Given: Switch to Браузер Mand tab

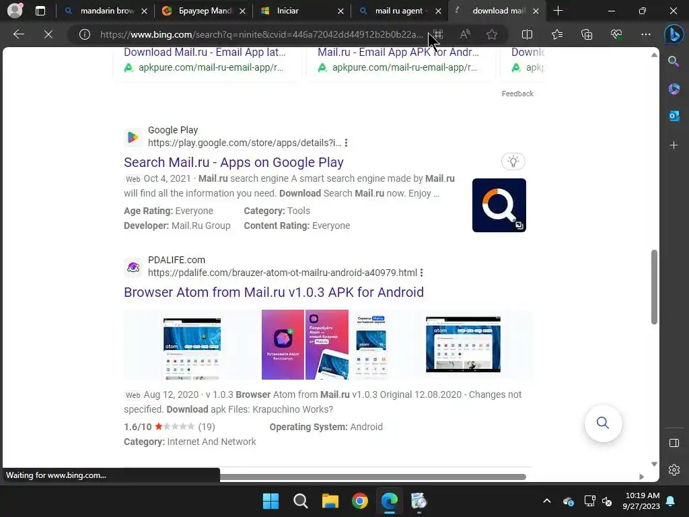Looking at the screenshot, I should 203,11.
